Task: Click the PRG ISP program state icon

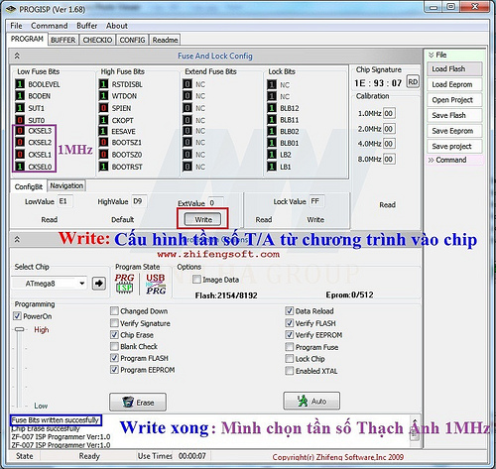Action: tap(125, 284)
